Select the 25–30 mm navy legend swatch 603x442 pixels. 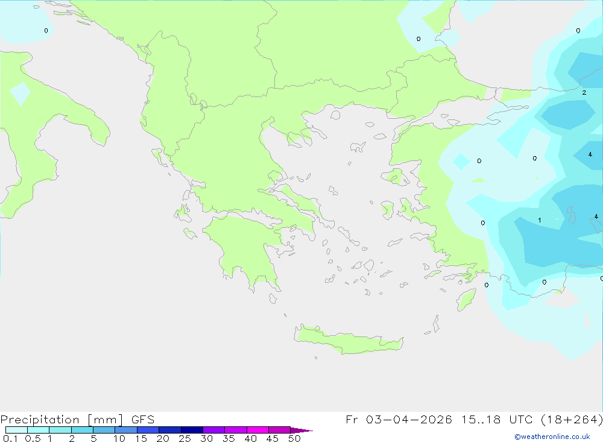[192, 430]
